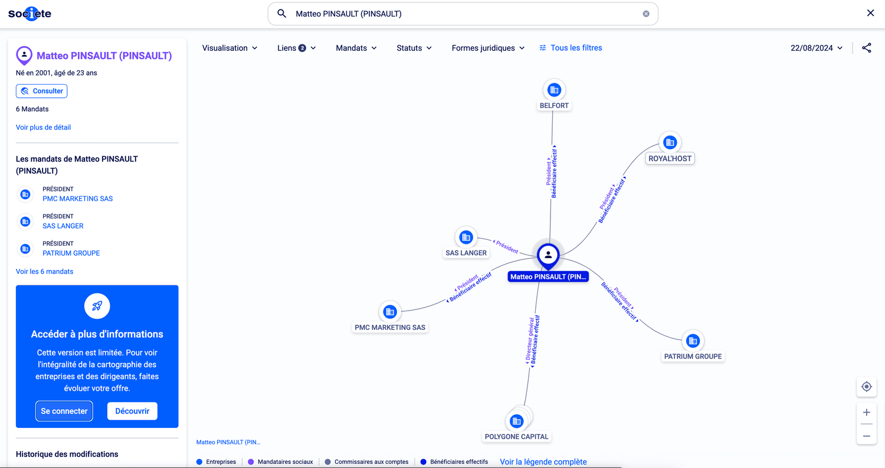This screenshot has height=468, width=885.
Task: Open Tous les filtres
Action: [x=571, y=48]
